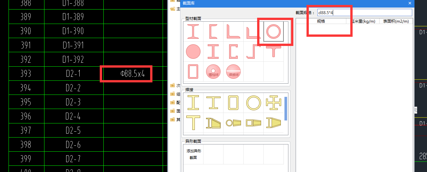Sort by the 规格 column header

tap(321, 21)
